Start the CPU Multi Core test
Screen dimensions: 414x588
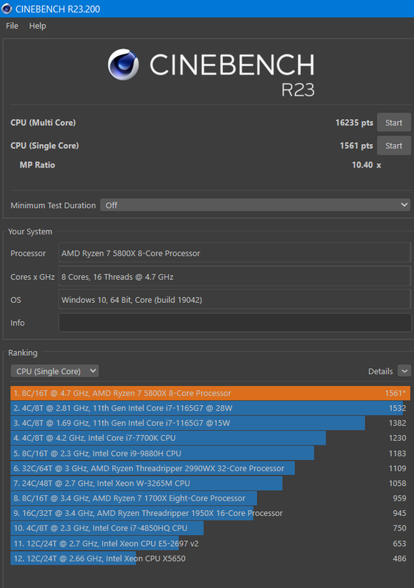[x=393, y=123]
